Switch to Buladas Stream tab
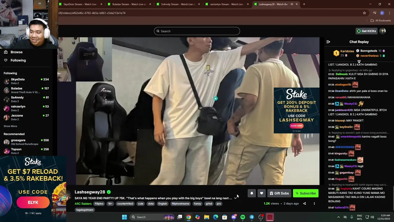Viewport: 394px width, 222px height. 129,4
